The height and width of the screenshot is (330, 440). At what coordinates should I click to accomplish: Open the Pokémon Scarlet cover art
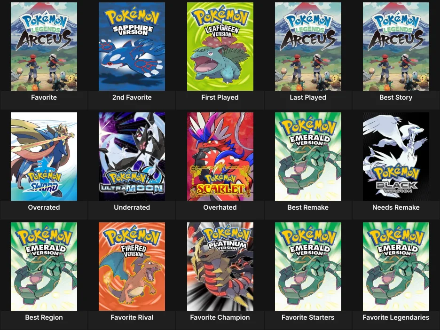pos(220,157)
